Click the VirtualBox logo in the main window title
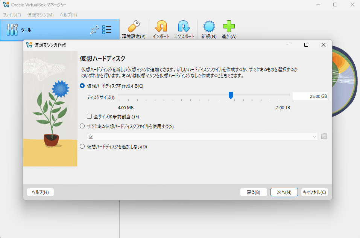This screenshot has height=238, width=360. pyautogui.click(x=6, y=5)
